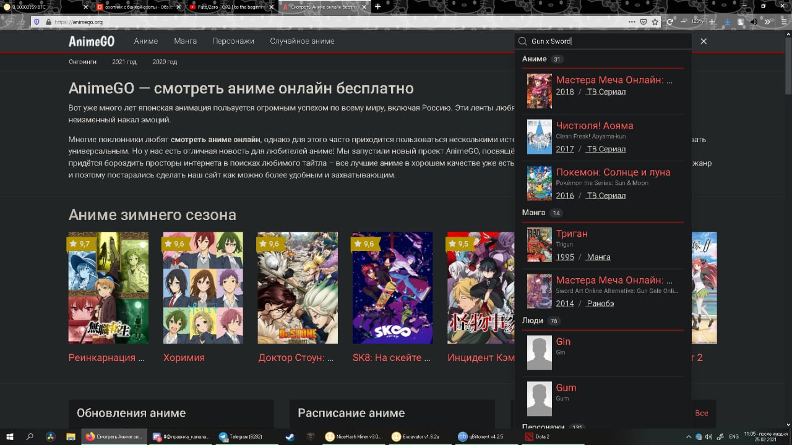Screen dimensions: 792x445
Task: Click the SK8: На скейте title link
Action: 391,358
